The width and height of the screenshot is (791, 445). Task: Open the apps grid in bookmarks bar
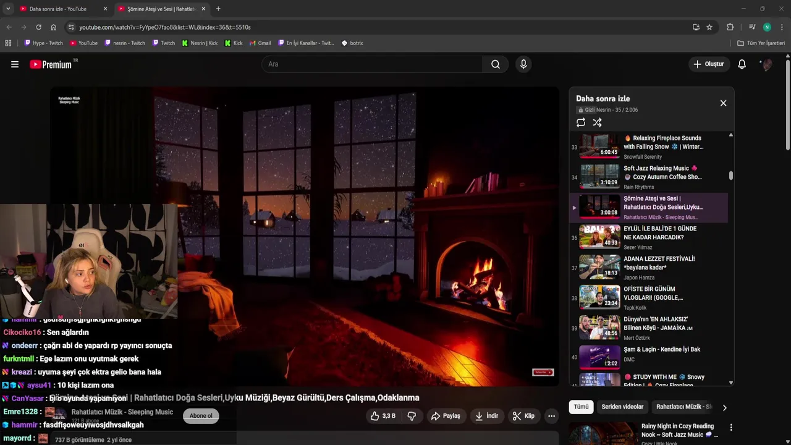click(8, 43)
